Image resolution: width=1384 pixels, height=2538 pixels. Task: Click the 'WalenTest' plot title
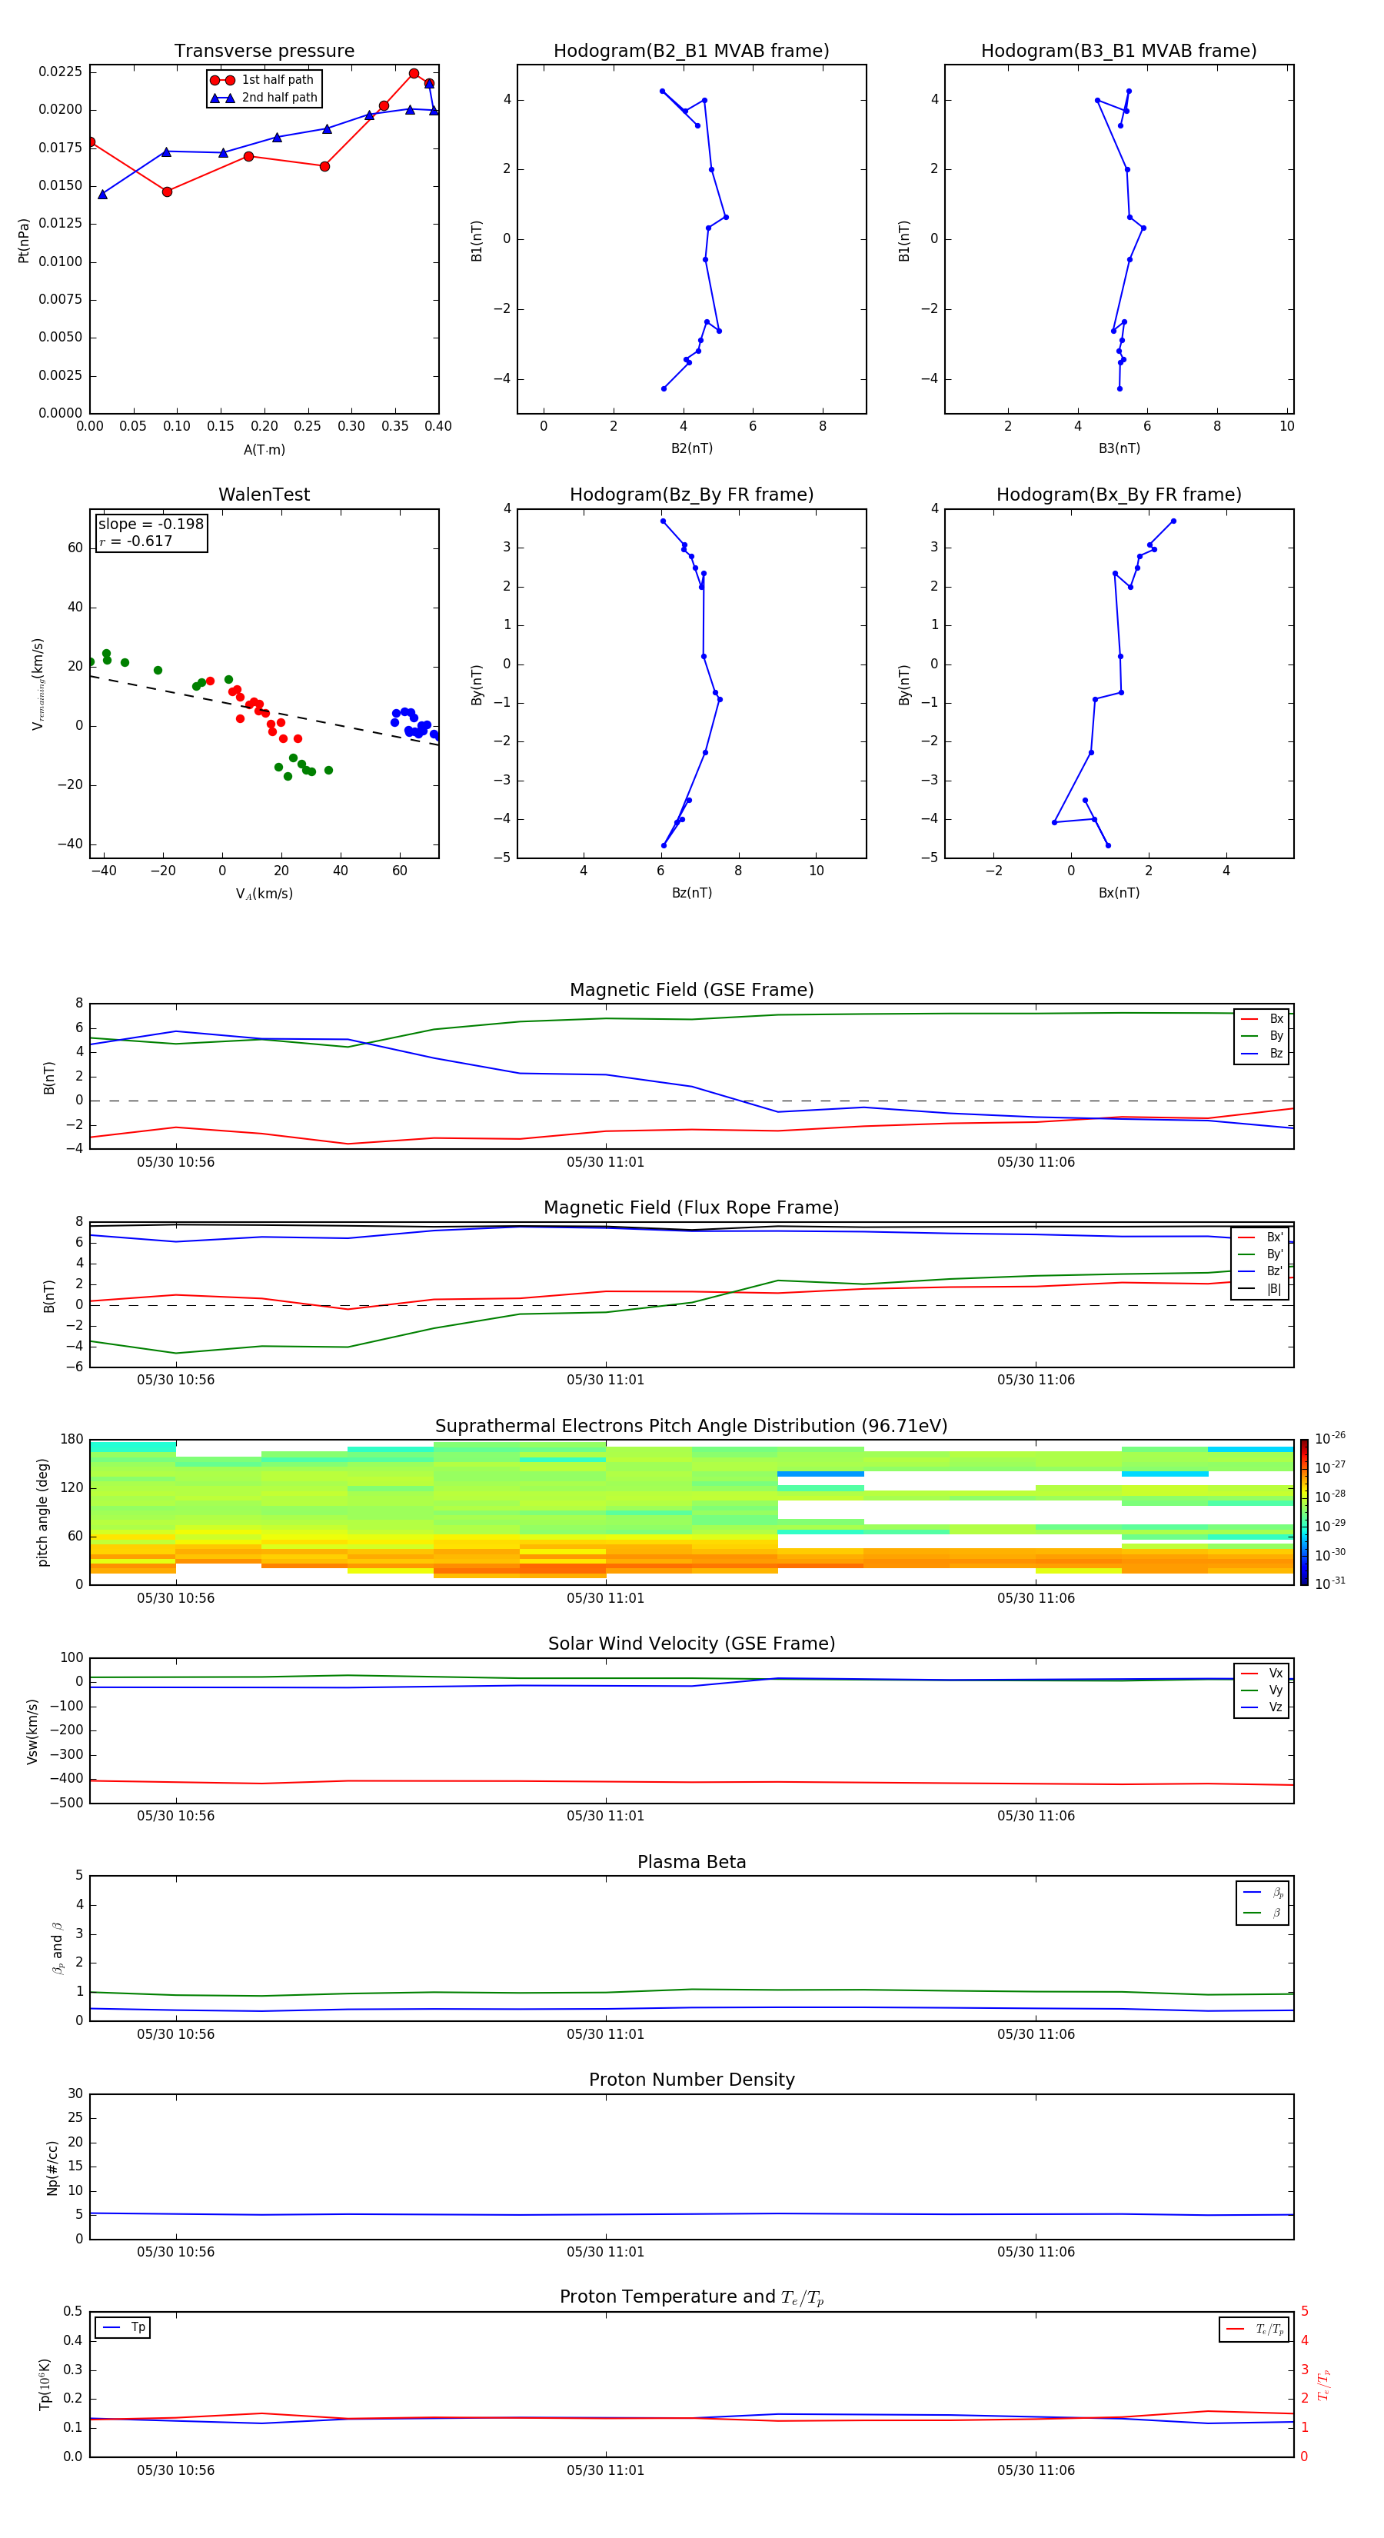coord(264,495)
